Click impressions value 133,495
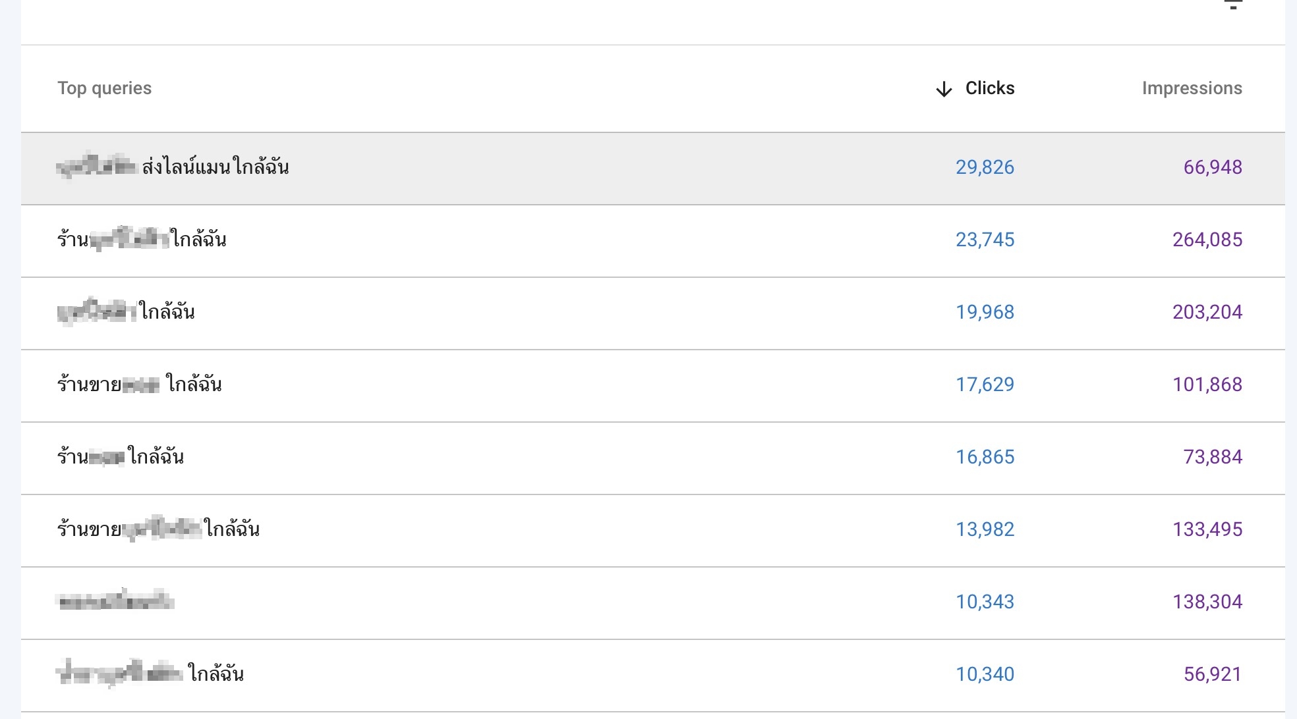The height and width of the screenshot is (719, 1297). pyautogui.click(x=1207, y=529)
